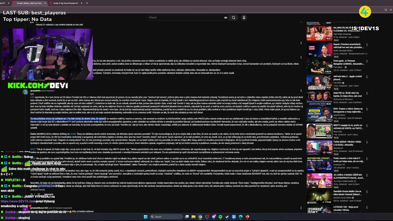The width and height of the screenshot is (393, 221).
Task: Open Task View from the taskbar
Action: (187, 217)
